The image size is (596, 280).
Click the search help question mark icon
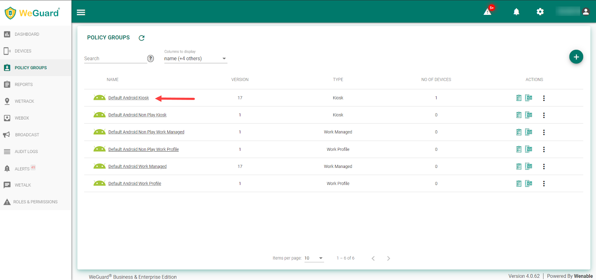(x=150, y=58)
